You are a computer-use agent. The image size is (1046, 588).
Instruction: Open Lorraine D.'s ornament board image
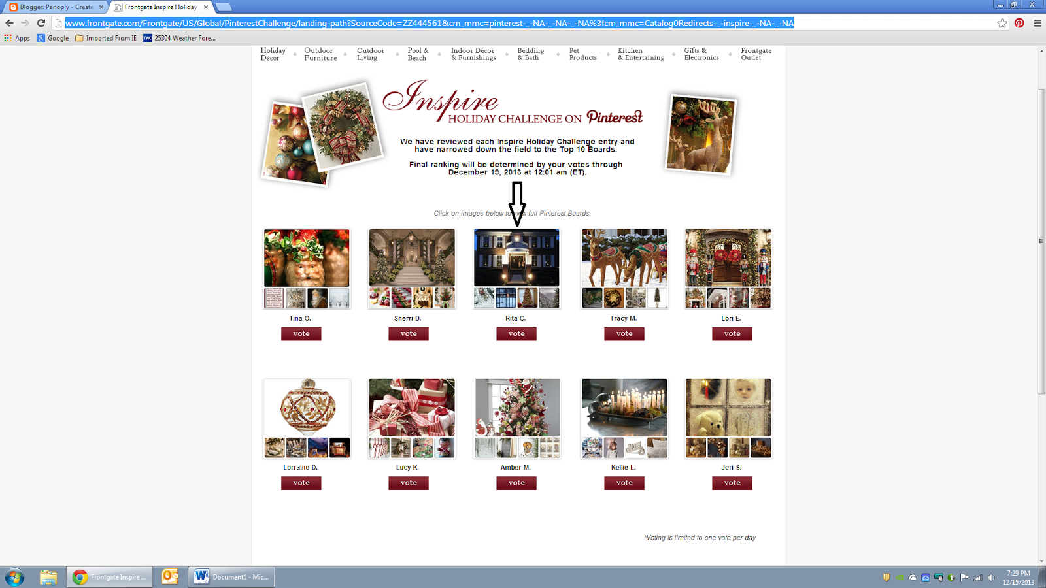(x=307, y=418)
